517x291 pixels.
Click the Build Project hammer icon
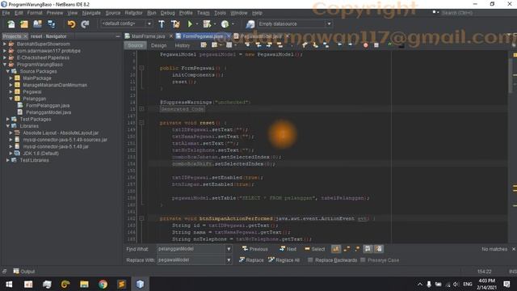(162, 24)
